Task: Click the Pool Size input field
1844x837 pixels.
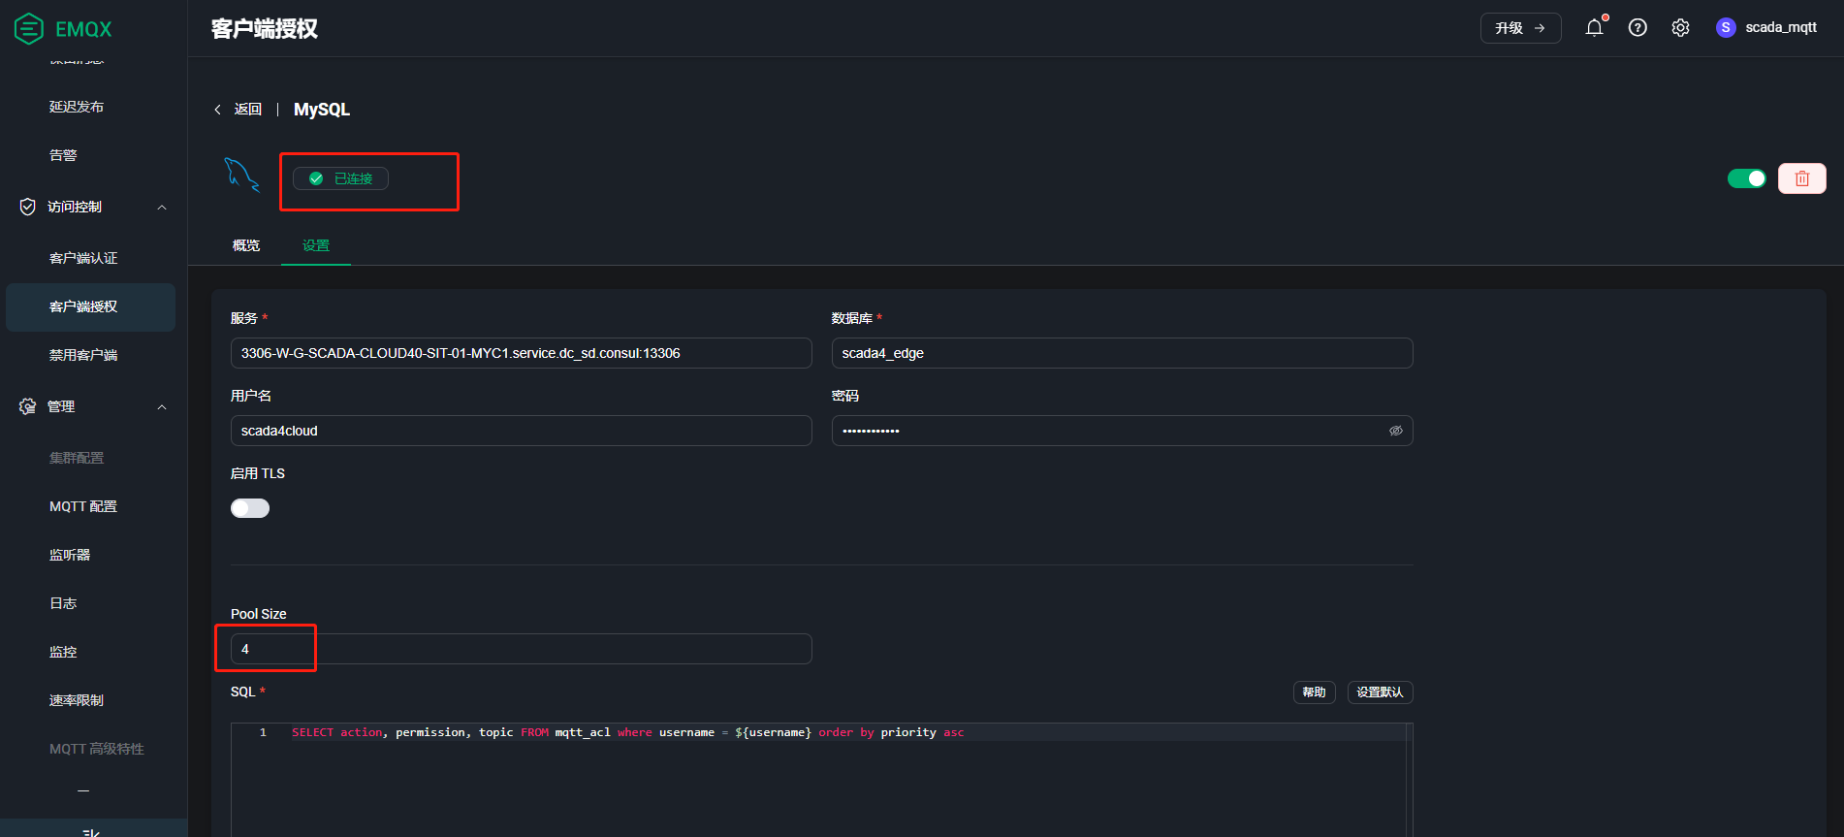Action: pos(521,649)
